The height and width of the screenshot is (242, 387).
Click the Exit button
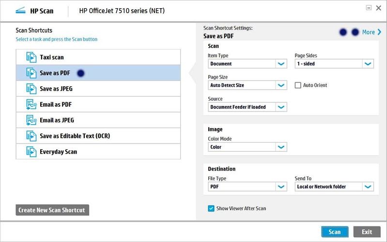coord(367,232)
